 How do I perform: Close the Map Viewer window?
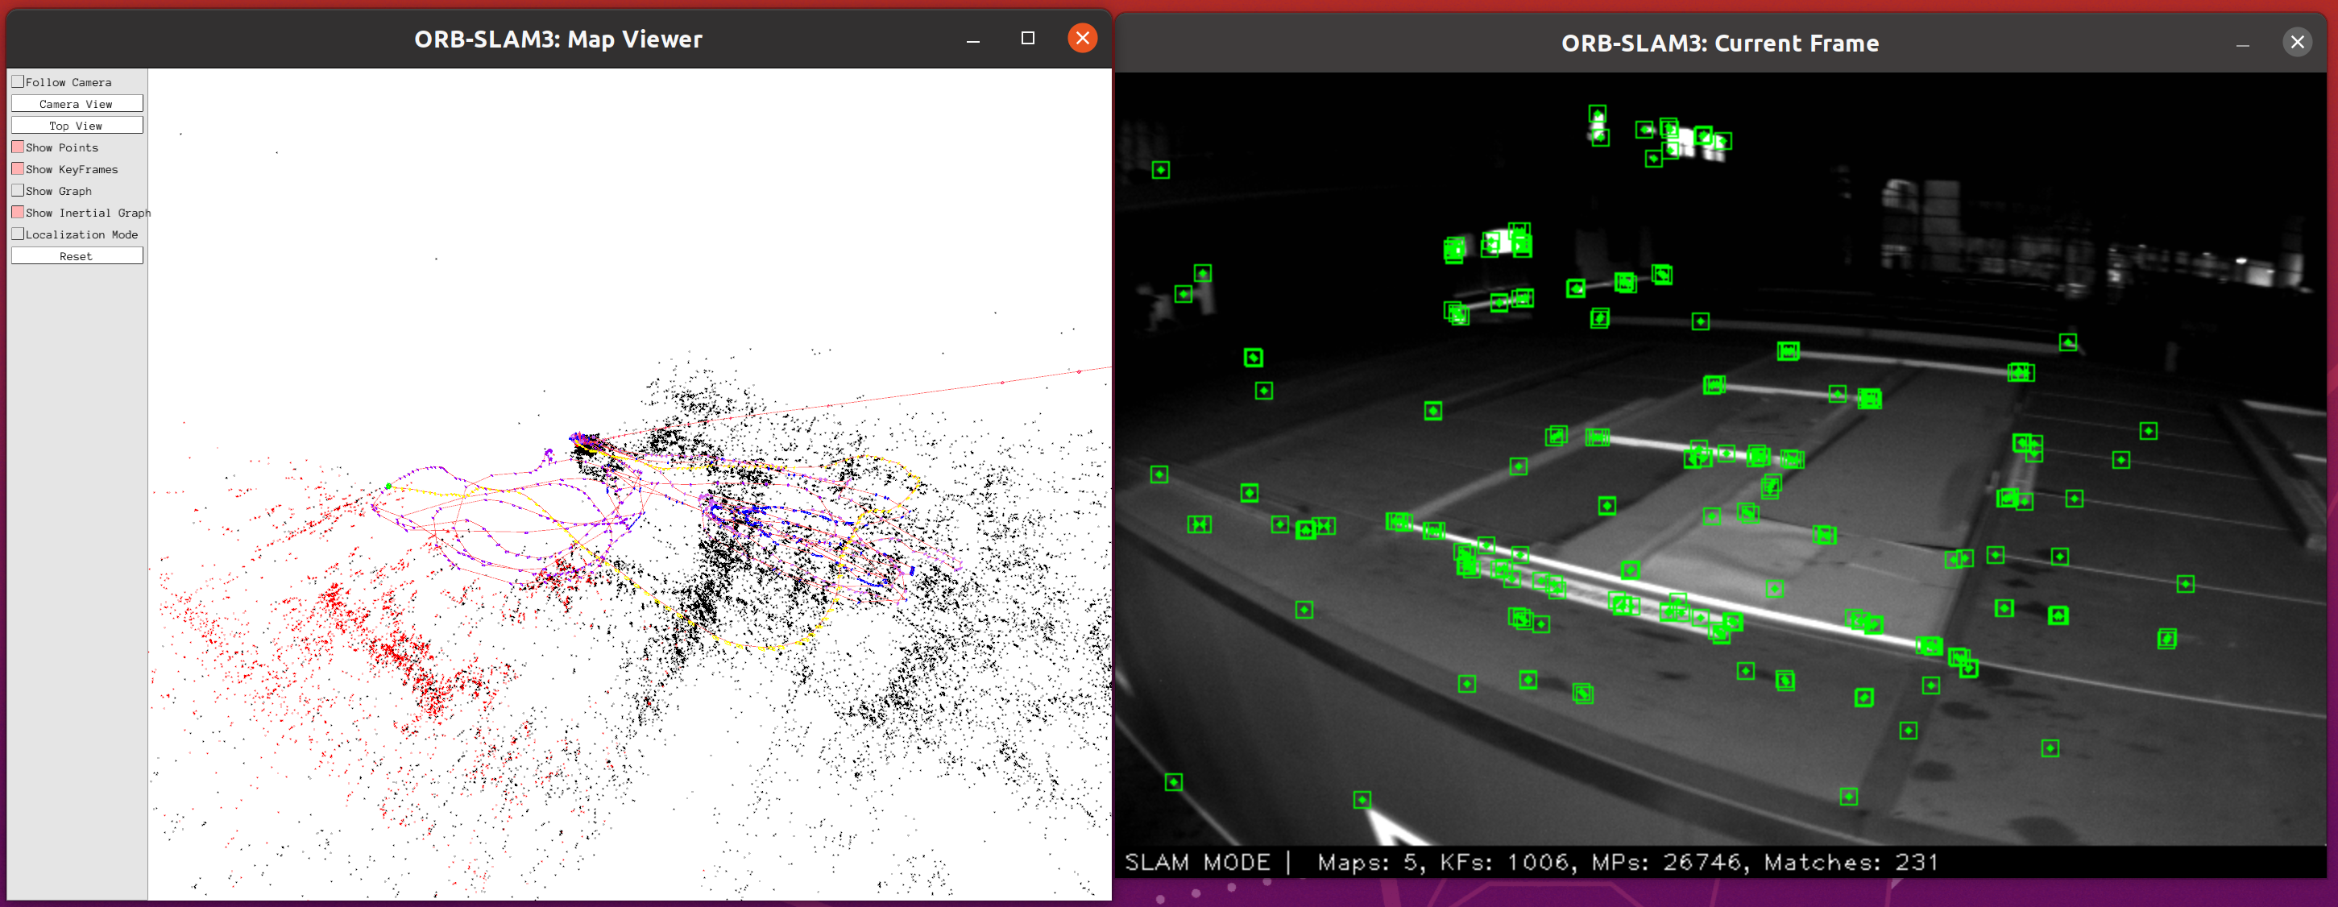pyautogui.click(x=1082, y=38)
